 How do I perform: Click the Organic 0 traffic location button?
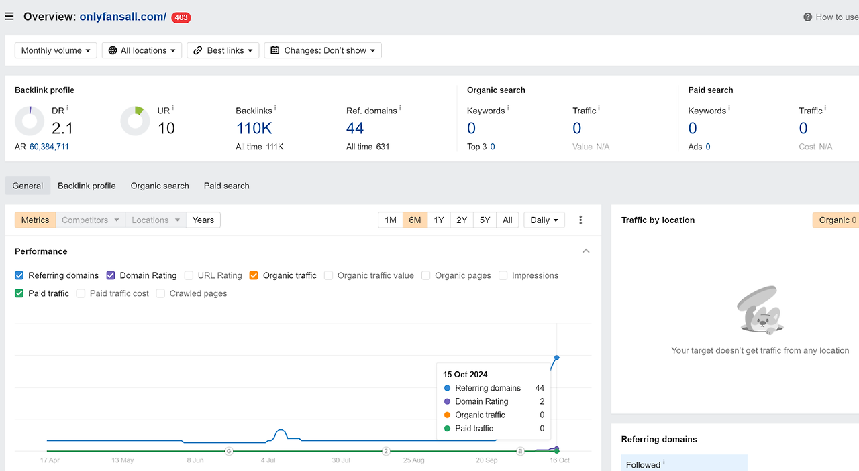(x=836, y=220)
